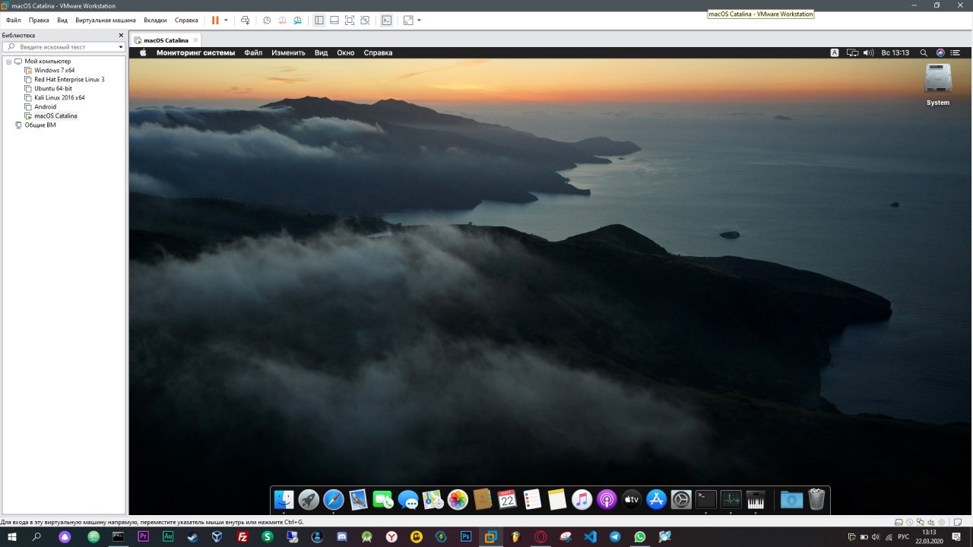The image size is (973, 547).
Task: Take a snapshot using the clock icon
Action: pos(267,21)
